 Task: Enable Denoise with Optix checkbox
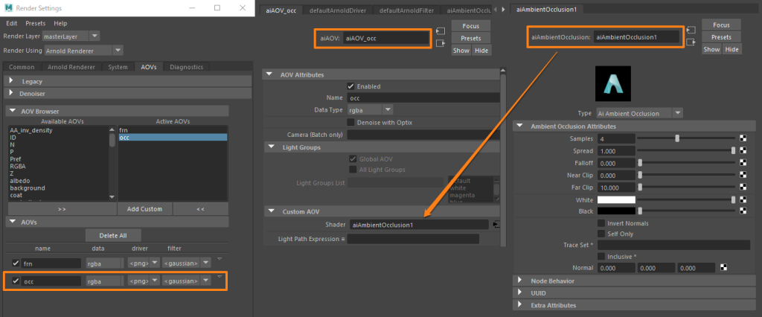point(351,122)
